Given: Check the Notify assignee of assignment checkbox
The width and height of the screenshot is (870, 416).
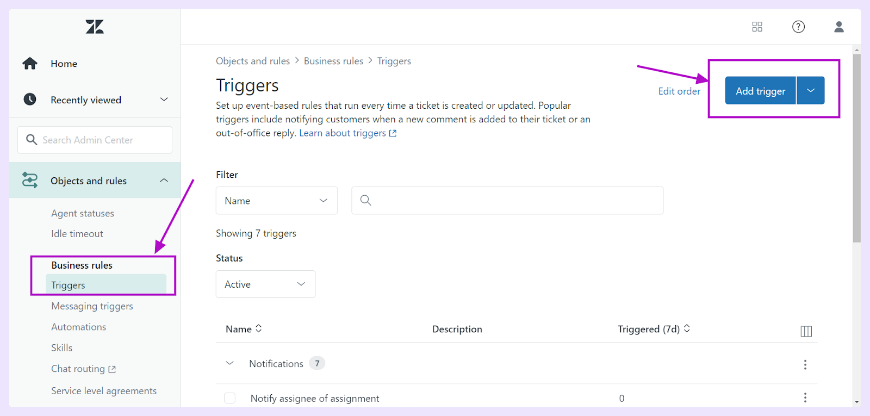Looking at the screenshot, I should [x=230, y=398].
